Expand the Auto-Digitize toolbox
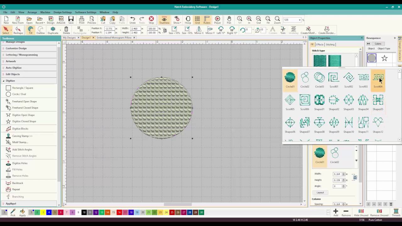Screen dimensions: 402x226 pos(29,68)
